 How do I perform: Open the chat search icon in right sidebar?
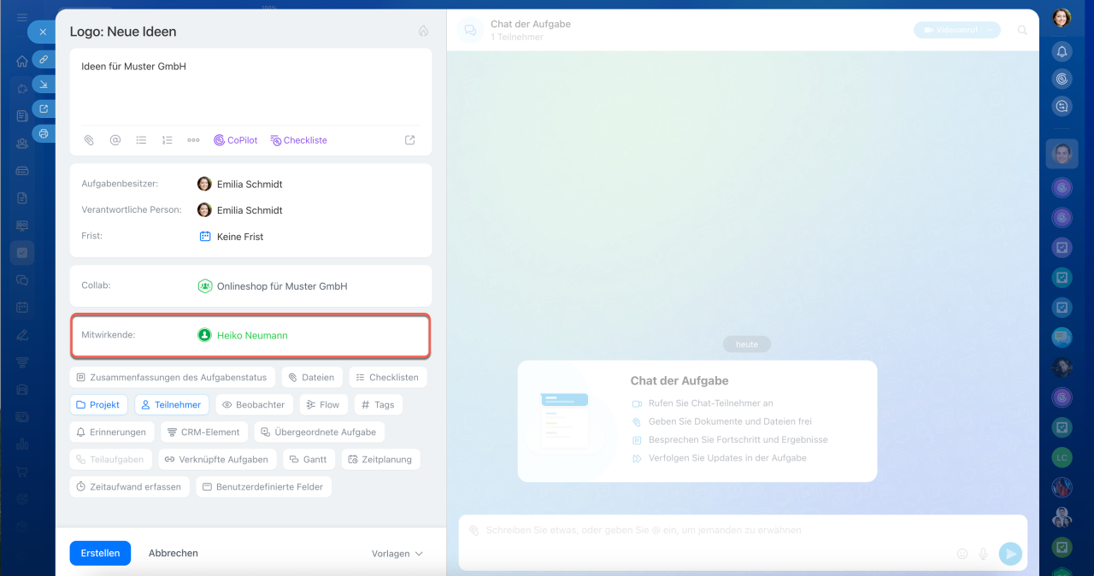tap(1062, 106)
